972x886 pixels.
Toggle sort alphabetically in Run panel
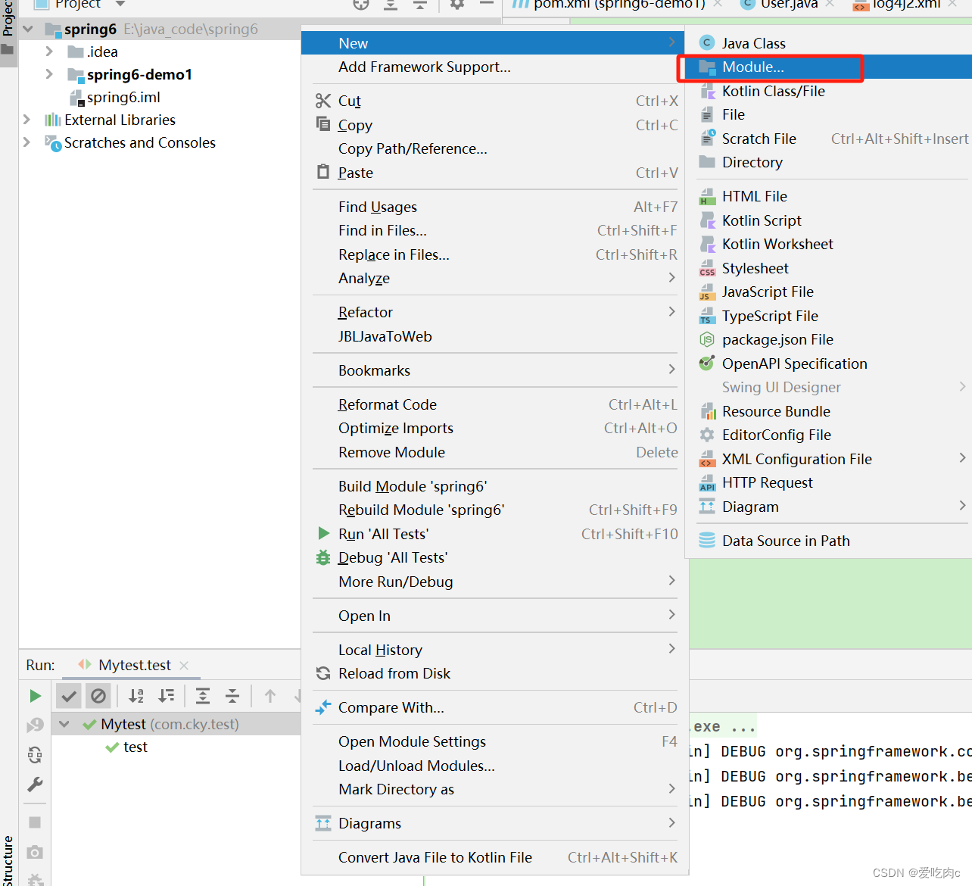136,695
